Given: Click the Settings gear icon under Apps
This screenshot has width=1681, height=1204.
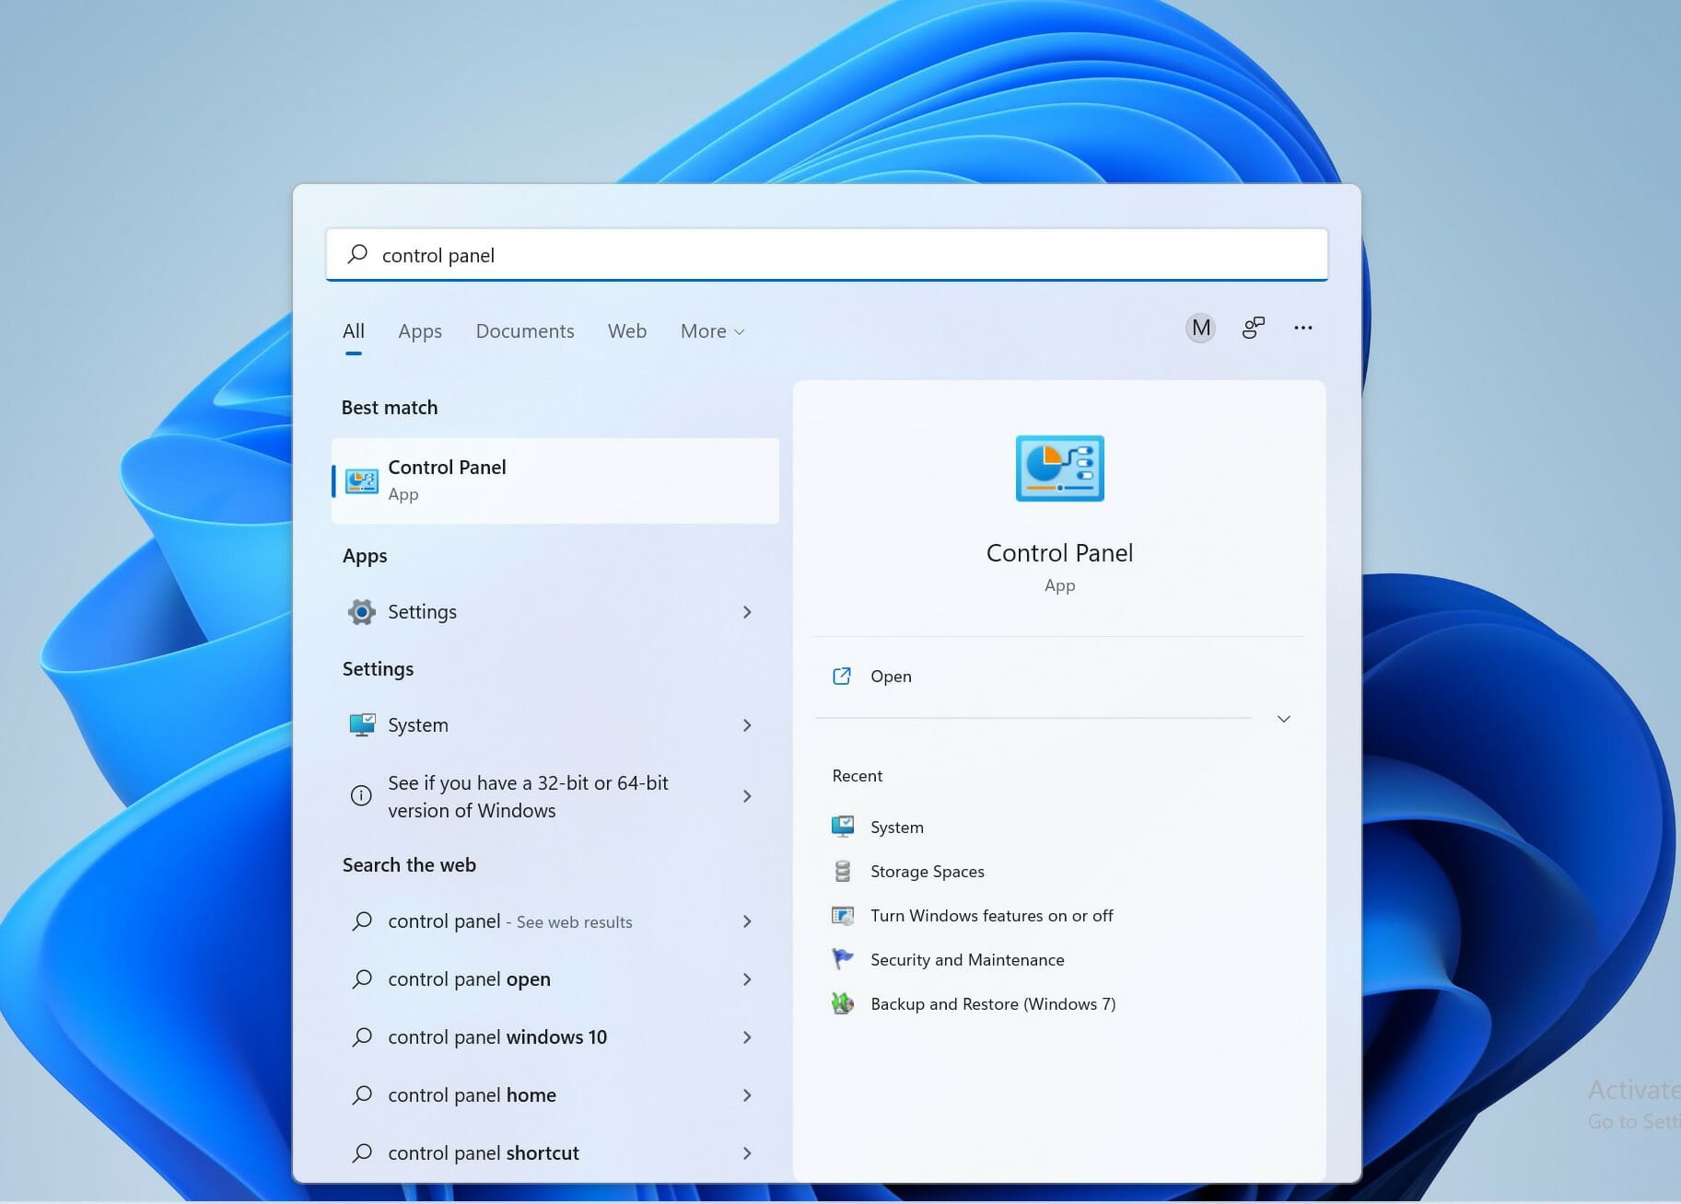Looking at the screenshot, I should [361, 612].
